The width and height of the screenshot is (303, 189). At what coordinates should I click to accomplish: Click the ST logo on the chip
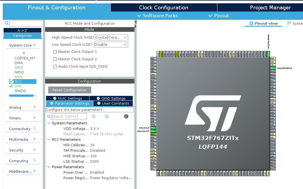213,113
